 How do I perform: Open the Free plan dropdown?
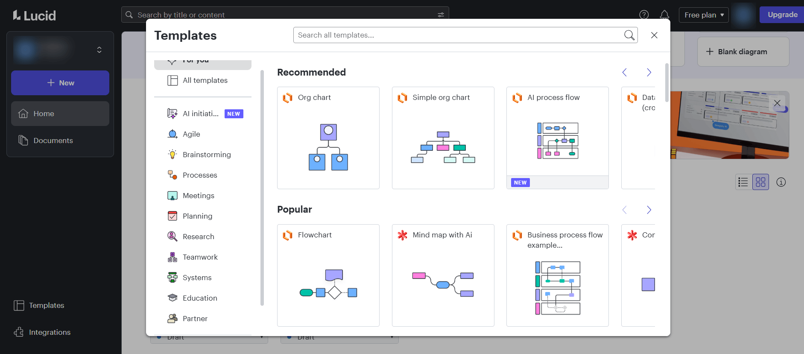pyautogui.click(x=704, y=15)
